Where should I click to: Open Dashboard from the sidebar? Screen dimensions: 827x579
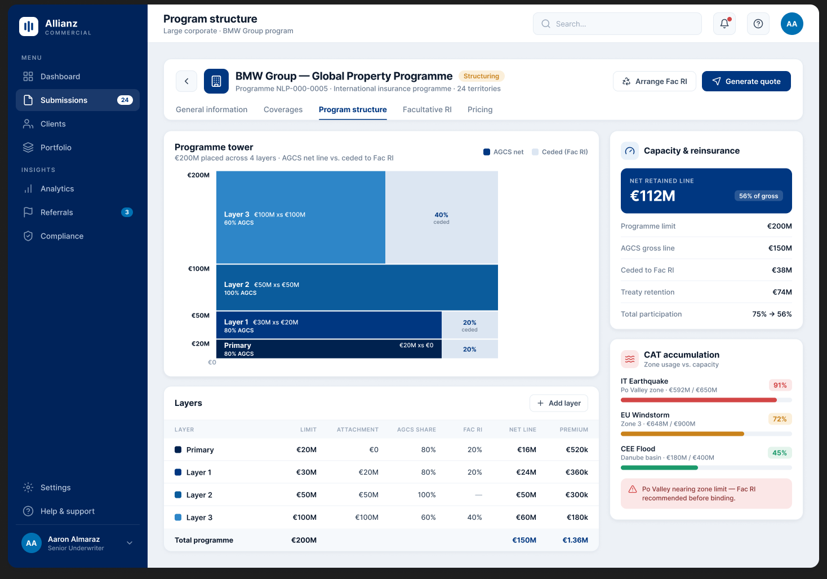[78, 77]
